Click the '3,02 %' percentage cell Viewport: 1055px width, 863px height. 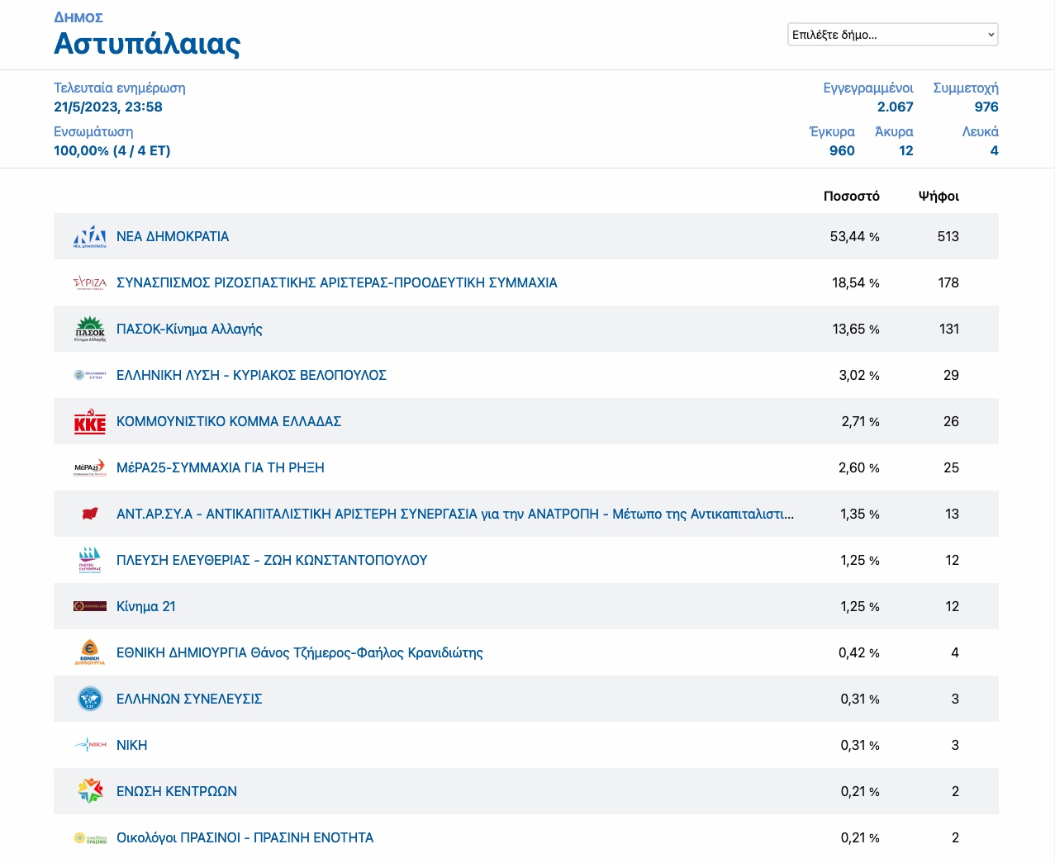pyautogui.click(x=859, y=375)
